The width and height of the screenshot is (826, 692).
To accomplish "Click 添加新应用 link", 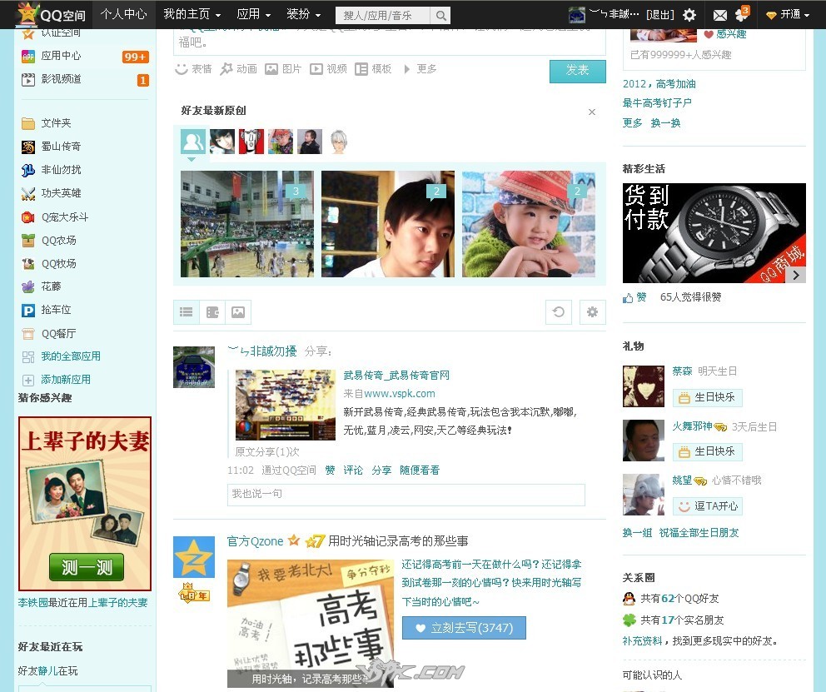I will click(66, 380).
